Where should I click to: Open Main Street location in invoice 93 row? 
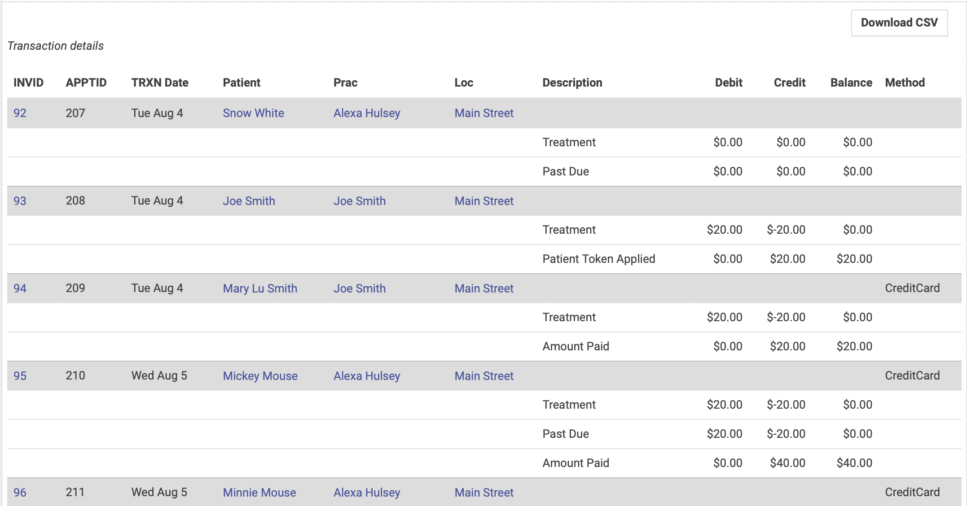(484, 201)
